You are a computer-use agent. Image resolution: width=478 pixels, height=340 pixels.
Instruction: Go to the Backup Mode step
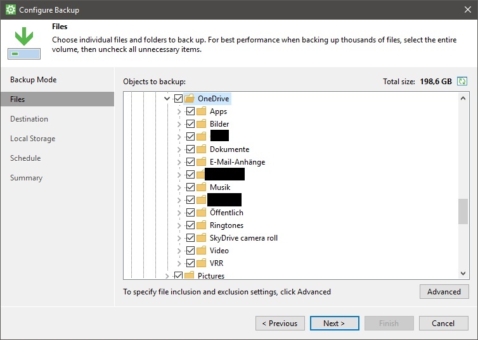click(x=33, y=79)
